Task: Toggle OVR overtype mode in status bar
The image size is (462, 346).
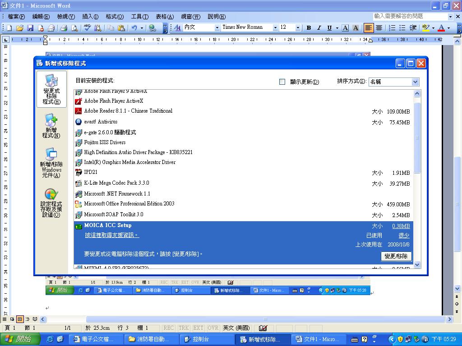Action: pos(213,328)
